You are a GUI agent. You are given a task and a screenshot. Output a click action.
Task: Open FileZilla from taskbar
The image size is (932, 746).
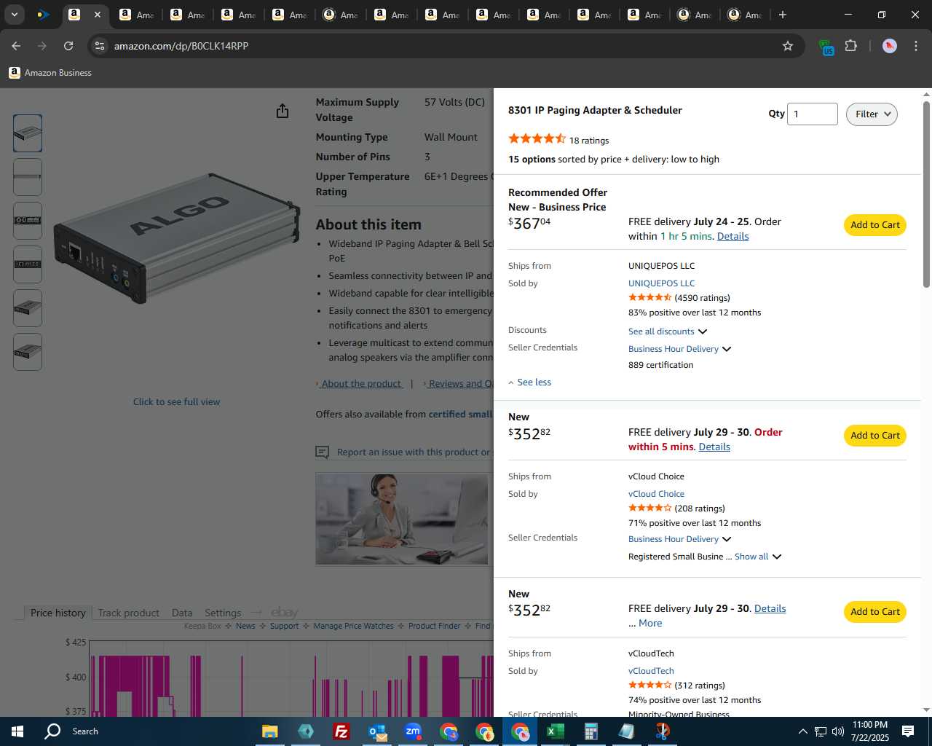pyautogui.click(x=341, y=731)
